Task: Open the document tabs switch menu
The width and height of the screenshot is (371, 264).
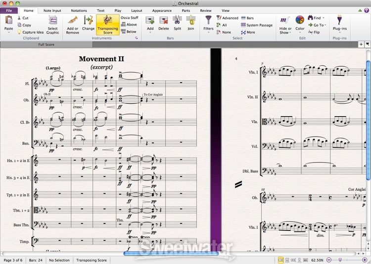Action: pyautogui.click(x=368, y=44)
